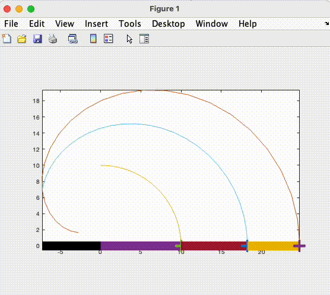Open the Edit menu
The image size is (330, 295).
click(37, 24)
